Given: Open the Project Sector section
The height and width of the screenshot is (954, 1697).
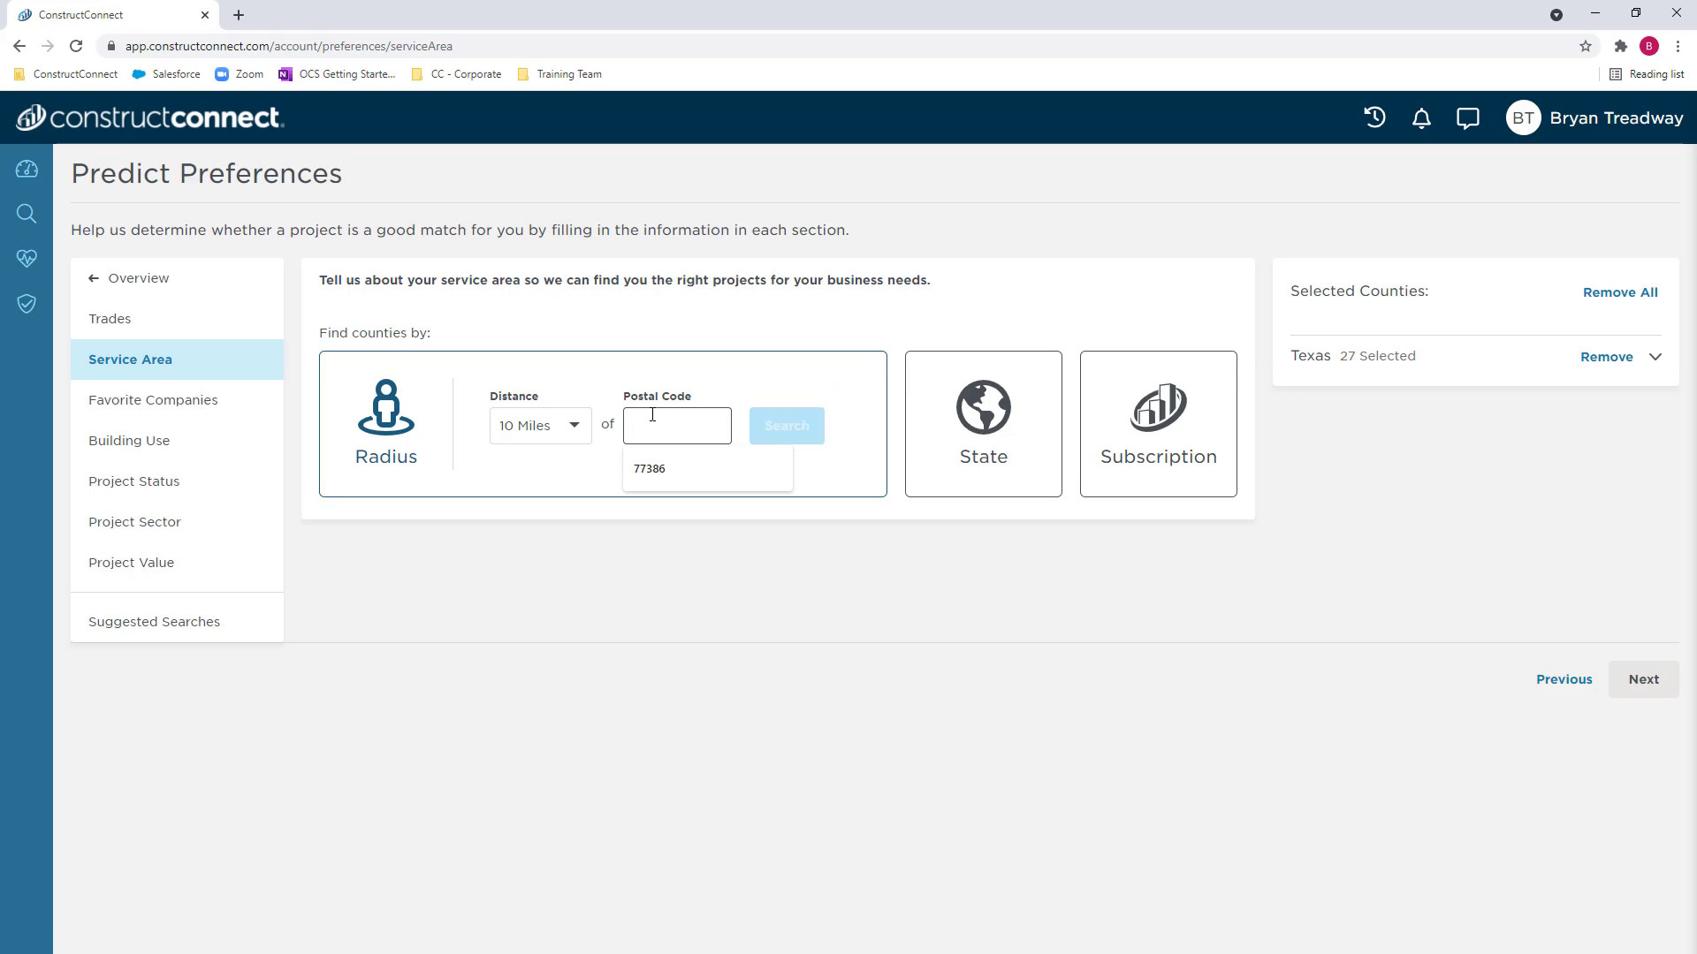Looking at the screenshot, I should [134, 522].
